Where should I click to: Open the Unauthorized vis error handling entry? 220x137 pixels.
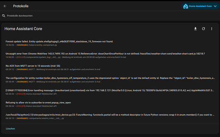(x=110, y=92)
